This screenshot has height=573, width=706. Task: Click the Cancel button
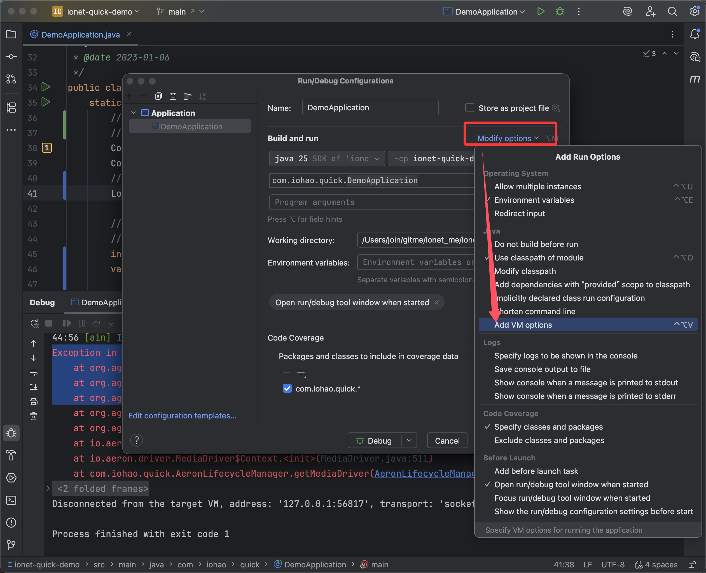point(447,441)
